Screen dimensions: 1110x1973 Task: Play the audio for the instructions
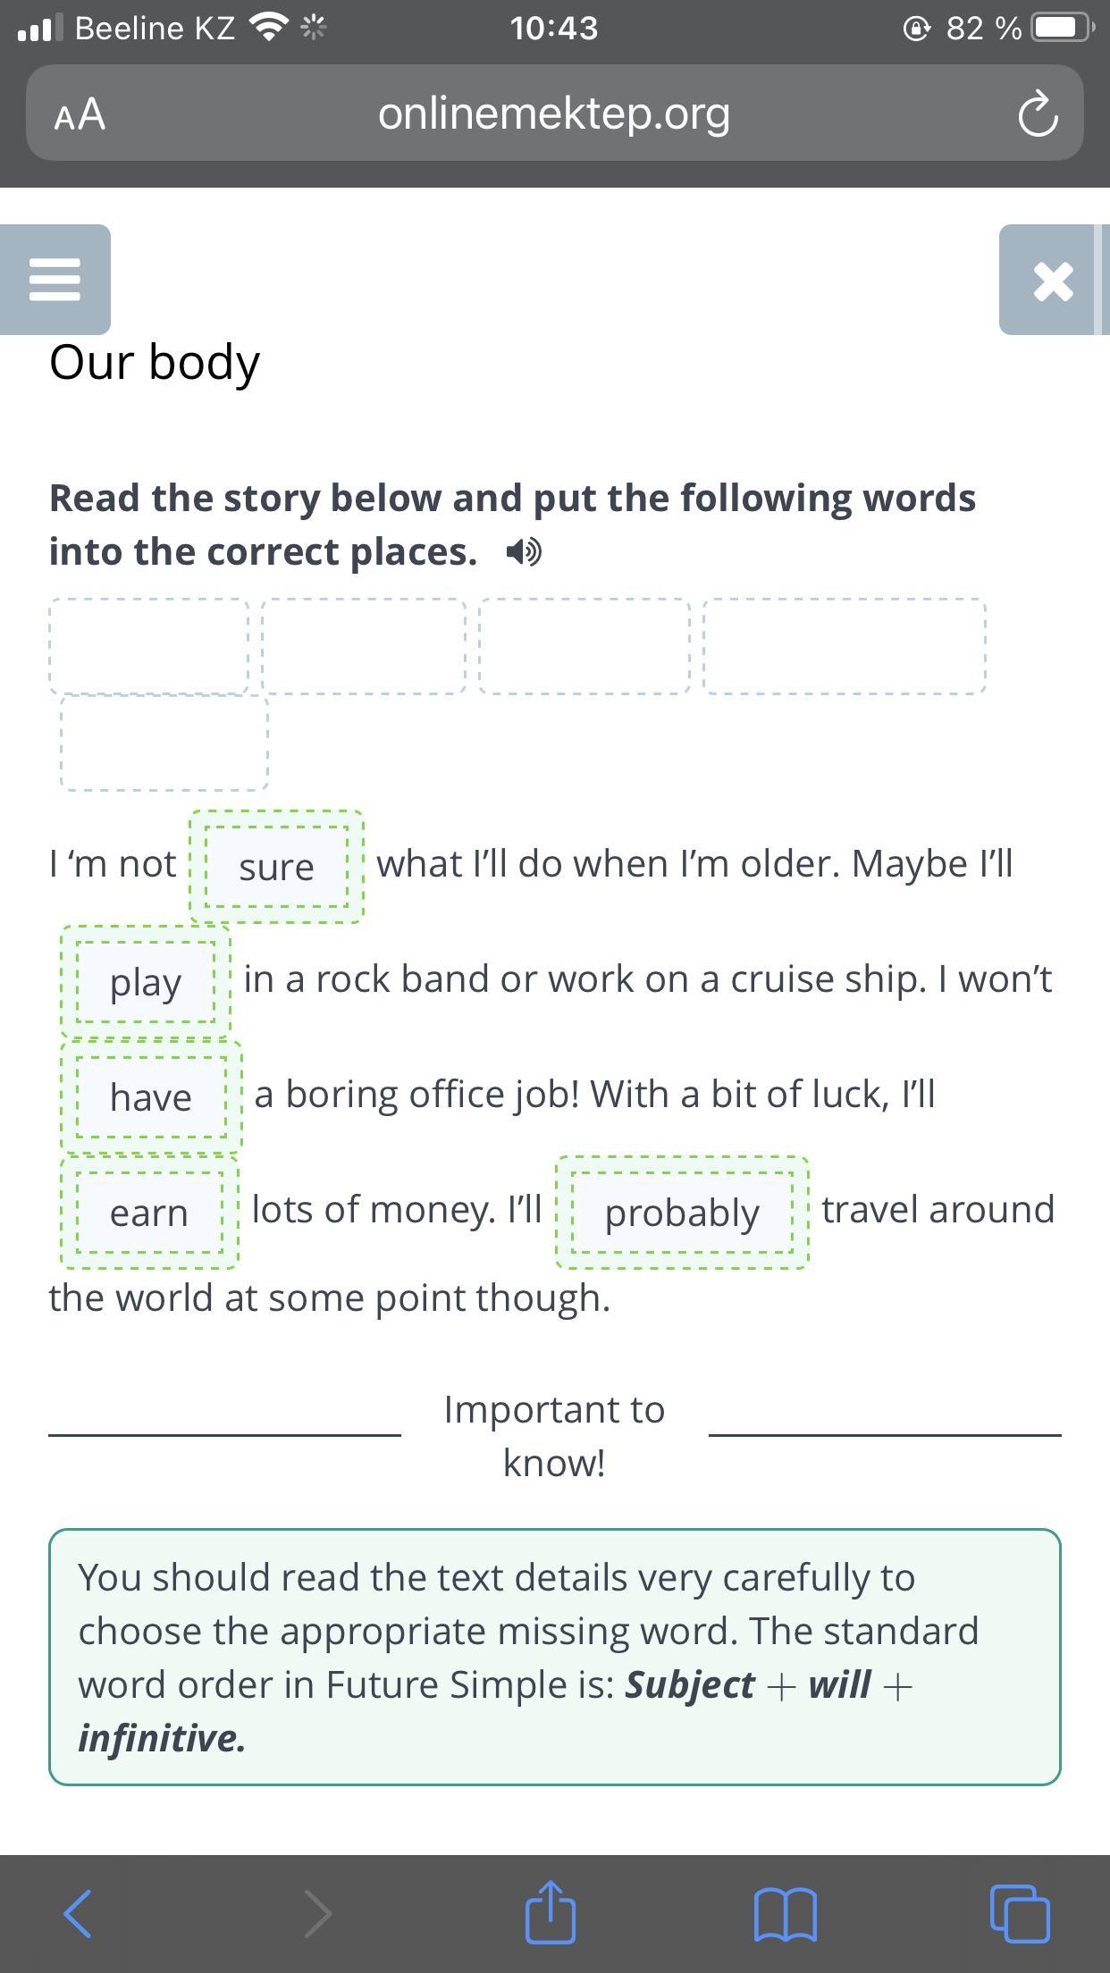[x=524, y=552]
